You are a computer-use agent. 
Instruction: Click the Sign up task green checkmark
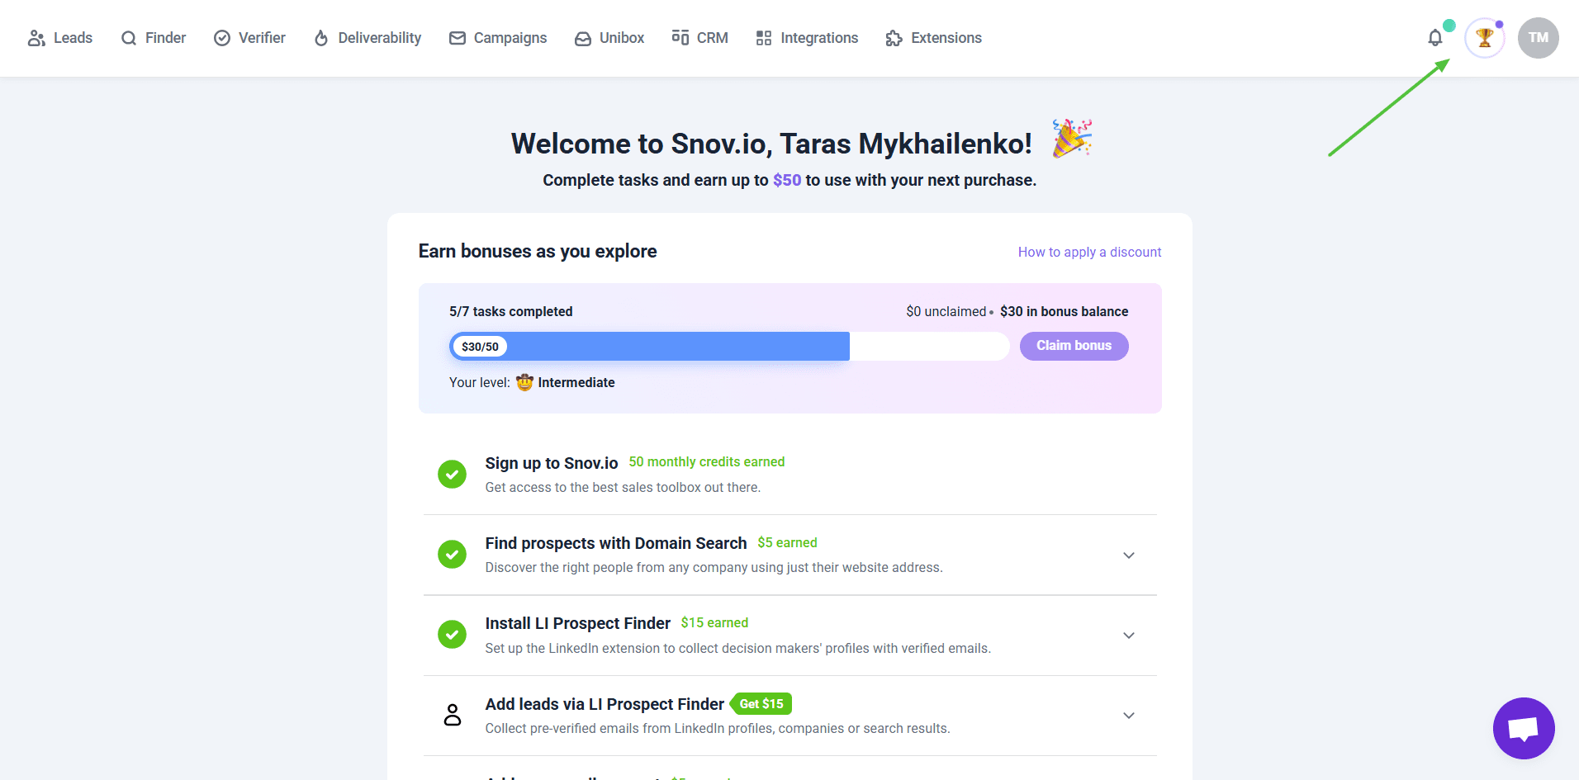point(452,474)
